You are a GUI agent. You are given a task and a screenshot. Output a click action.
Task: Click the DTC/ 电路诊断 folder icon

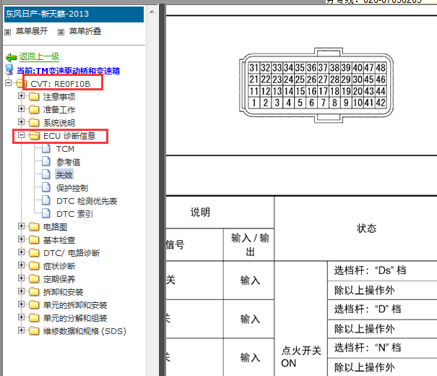(x=34, y=252)
